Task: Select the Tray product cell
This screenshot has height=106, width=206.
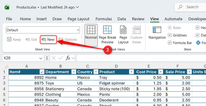Action: [116, 77]
